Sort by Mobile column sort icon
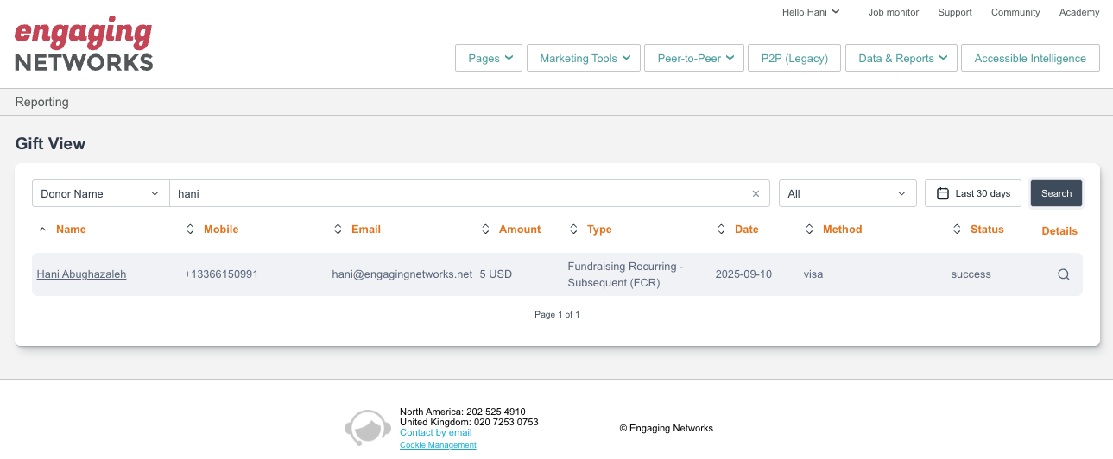1113x459 pixels. click(x=191, y=229)
